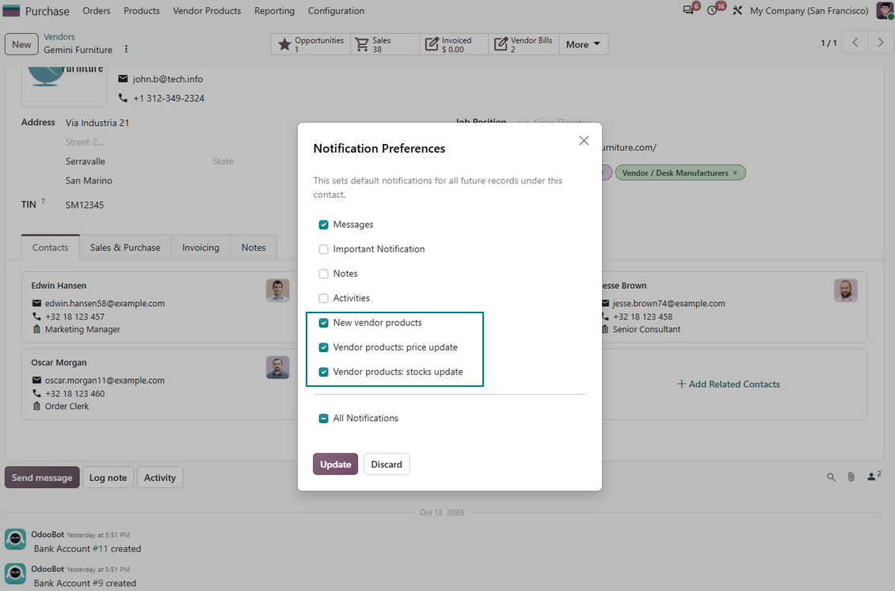Go to next record arrow
Screen dimensions: 895x591
pos(881,42)
